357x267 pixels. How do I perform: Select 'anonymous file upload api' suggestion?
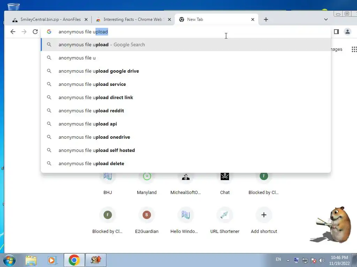(185, 124)
